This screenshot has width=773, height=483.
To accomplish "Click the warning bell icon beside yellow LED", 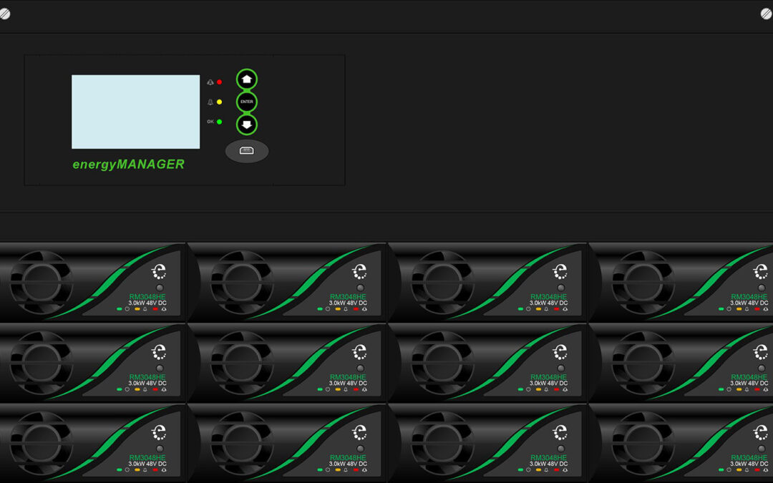I will pos(210,102).
